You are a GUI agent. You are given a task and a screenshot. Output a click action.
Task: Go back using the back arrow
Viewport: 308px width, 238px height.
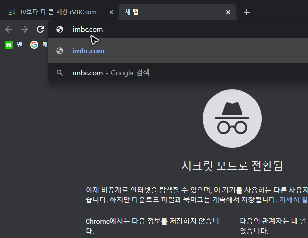[9, 29]
